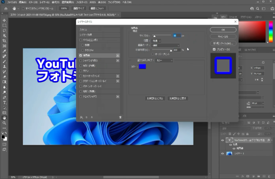Enable the グラデーションオーバーレイ checkbox
Viewport: 275px width, 179px height.
pyautogui.click(x=81, y=81)
